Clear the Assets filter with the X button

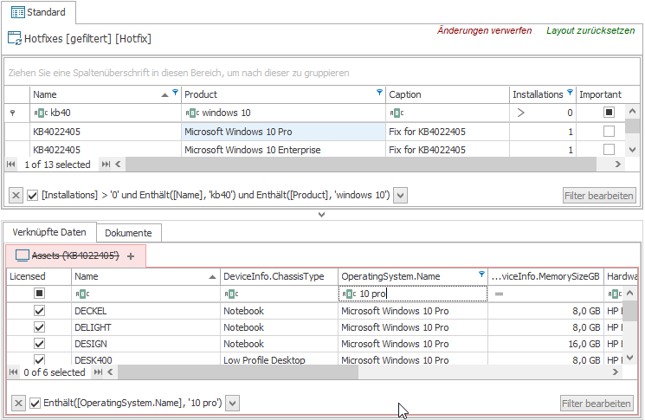(18, 403)
